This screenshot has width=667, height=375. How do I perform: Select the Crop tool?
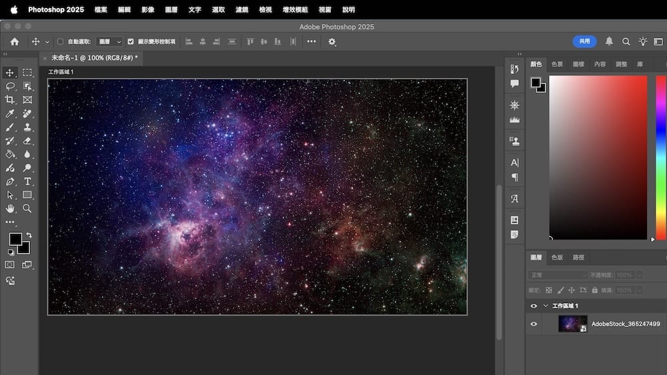click(x=10, y=100)
